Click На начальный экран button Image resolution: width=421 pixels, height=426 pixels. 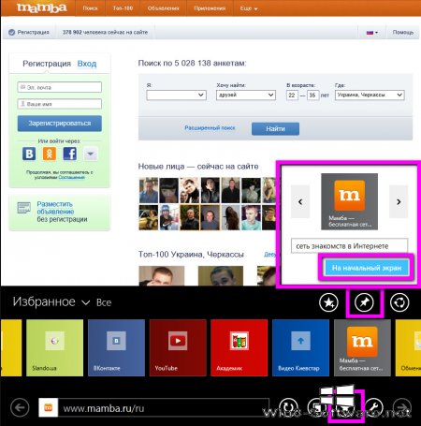click(367, 268)
